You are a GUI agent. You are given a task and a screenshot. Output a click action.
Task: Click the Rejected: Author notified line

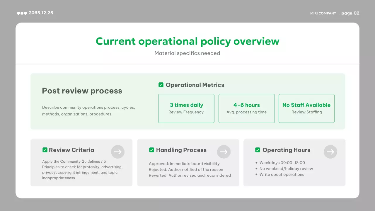[186, 170]
